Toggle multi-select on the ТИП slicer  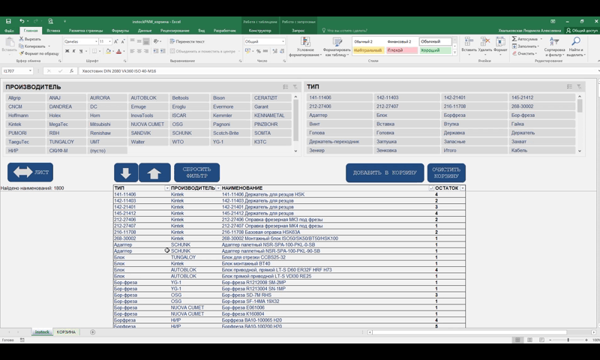click(569, 86)
